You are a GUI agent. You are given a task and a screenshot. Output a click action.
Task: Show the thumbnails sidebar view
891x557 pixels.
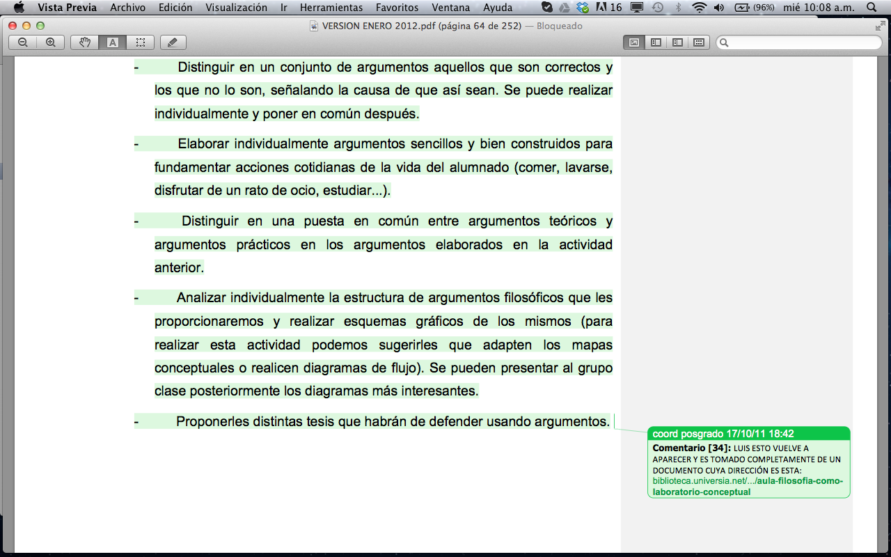(656, 42)
